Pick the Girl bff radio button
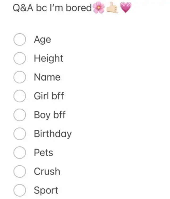 20,96
